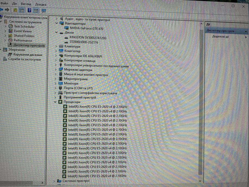Click the Програмний пристрій icon

tap(60, 97)
